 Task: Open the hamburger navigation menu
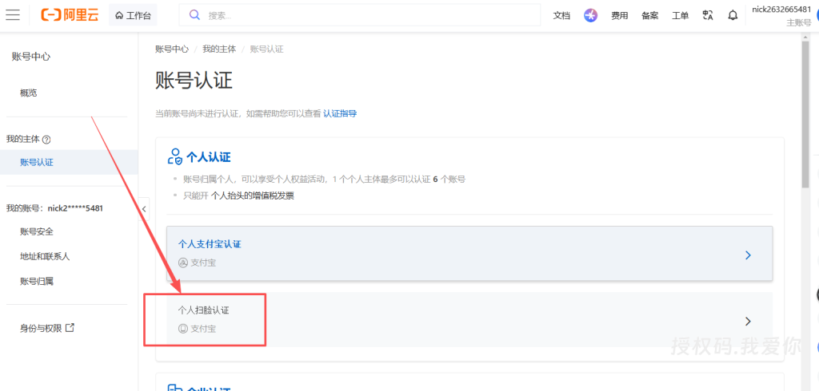13,15
